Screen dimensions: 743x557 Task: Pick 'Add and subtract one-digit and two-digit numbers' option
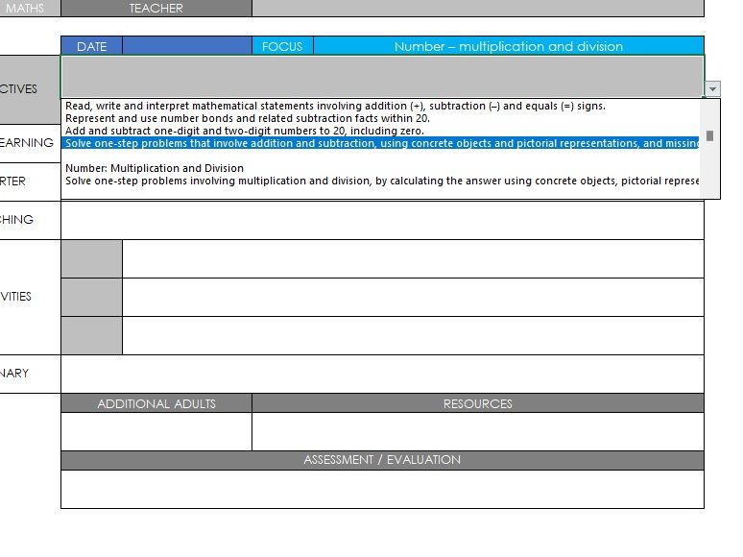tap(245, 131)
